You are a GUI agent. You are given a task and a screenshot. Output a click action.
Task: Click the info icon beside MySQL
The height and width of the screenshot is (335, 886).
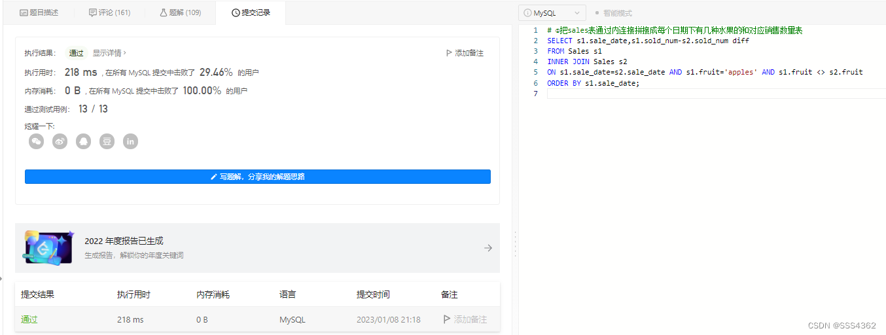pyautogui.click(x=527, y=13)
